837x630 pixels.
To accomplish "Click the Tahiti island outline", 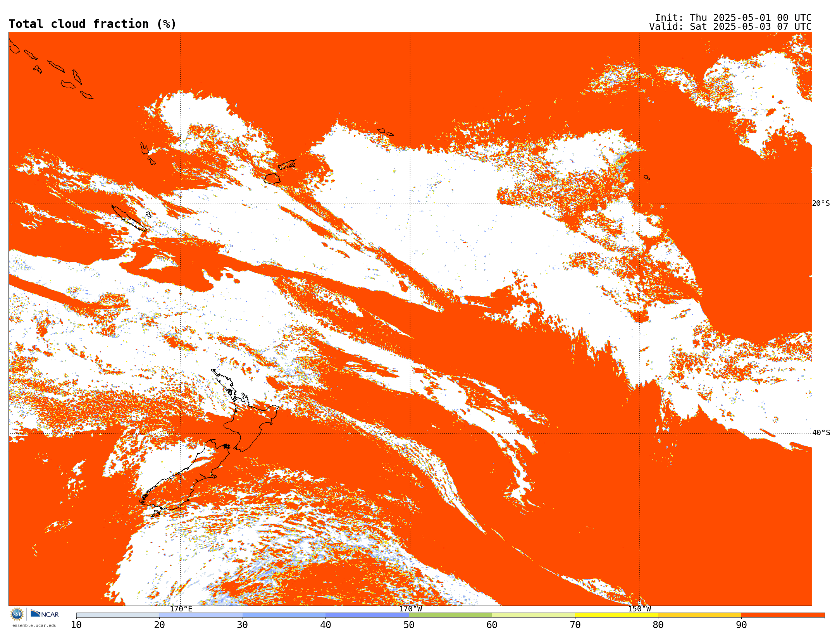I will [647, 177].
